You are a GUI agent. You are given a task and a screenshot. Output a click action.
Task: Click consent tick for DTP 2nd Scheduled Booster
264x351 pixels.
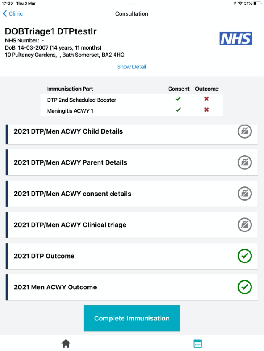(178, 99)
